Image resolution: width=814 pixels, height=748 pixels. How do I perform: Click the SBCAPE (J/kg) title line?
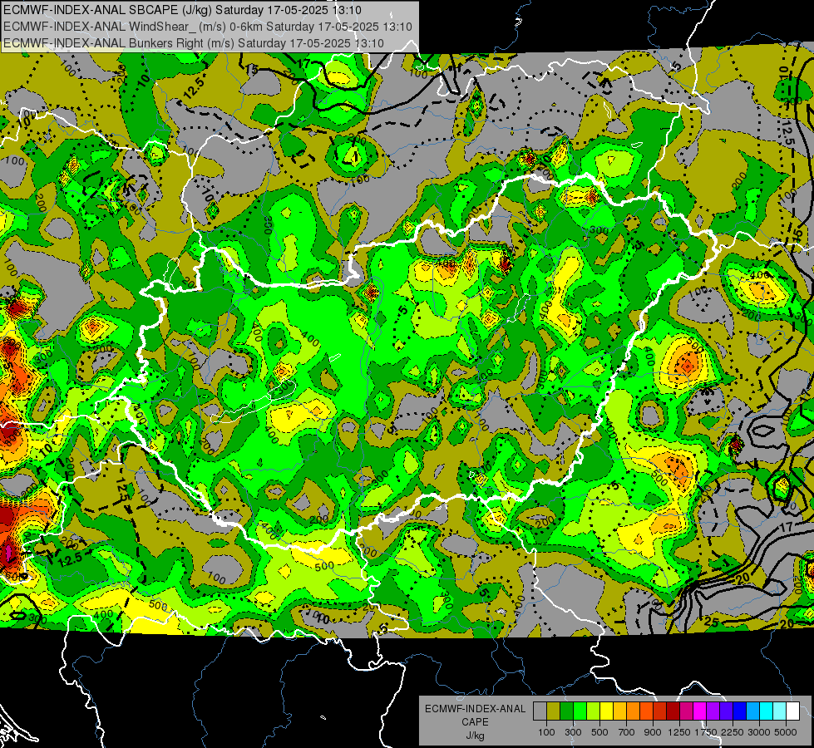point(182,10)
